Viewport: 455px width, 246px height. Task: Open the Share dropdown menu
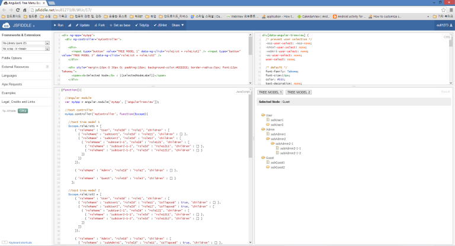point(177,25)
